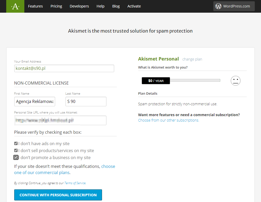Click the "Please verify by checking each box:" text
This screenshot has height=202, width=261.
click(x=48, y=132)
